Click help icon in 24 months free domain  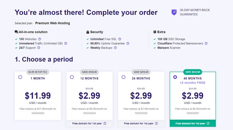(157, 123)
